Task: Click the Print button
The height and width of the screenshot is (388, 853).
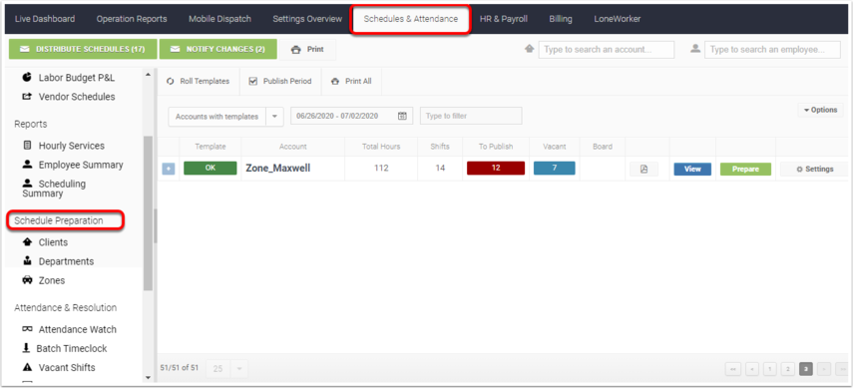Action: 308,49
